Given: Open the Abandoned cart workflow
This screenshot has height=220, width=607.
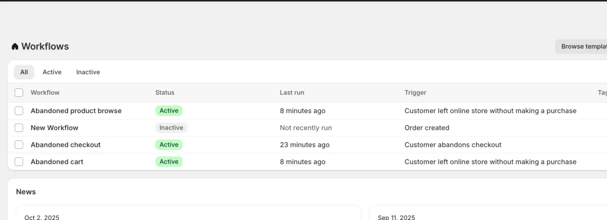Looking at the screenshot, I should (x=57, y=162).
